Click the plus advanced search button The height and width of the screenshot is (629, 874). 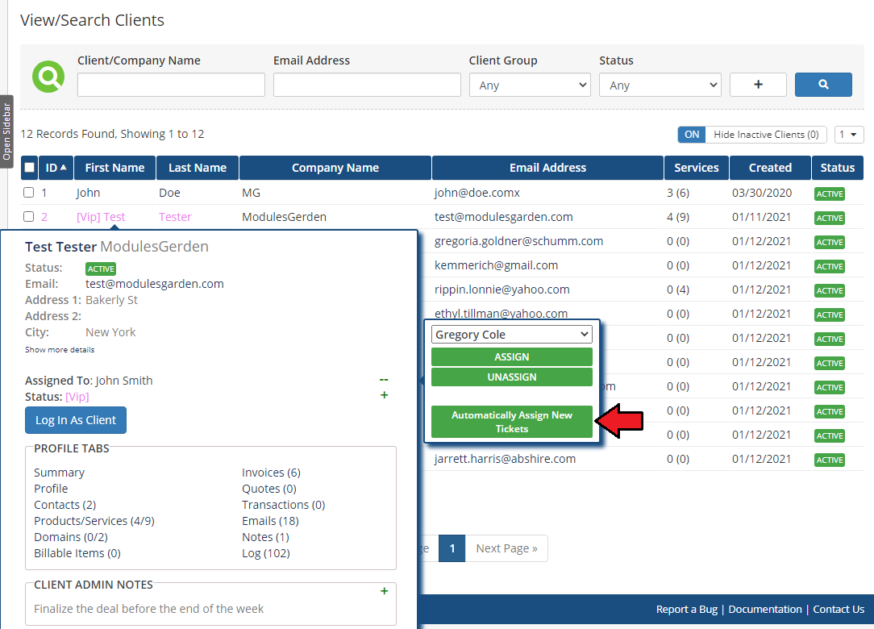click(x=758, y=85)
